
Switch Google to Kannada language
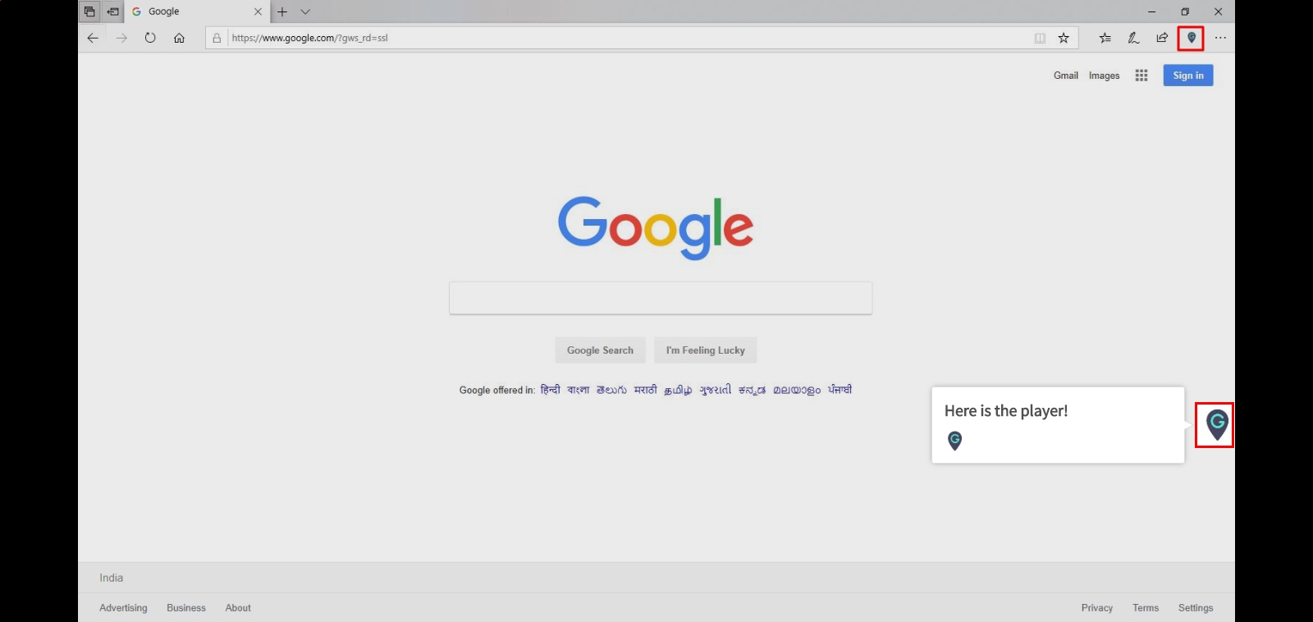click(x=752, y=391)
